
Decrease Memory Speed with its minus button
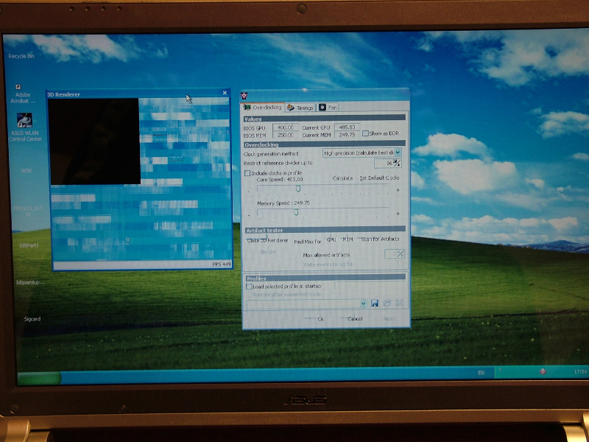click(249, 215)
